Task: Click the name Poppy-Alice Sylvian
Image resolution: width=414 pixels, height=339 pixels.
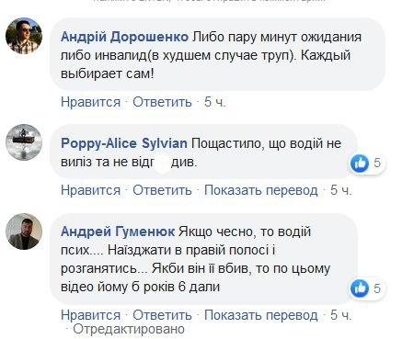Action: 124,143
